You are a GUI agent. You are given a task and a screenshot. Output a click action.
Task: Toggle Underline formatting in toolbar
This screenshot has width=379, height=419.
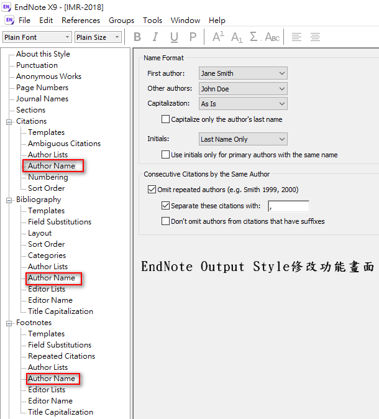(174, 37)
